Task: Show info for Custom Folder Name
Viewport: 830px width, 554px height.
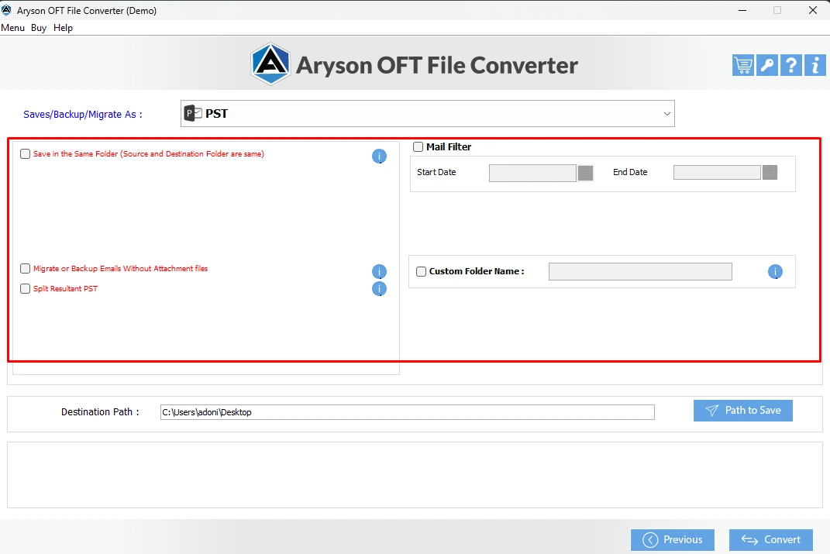Action: (x=775, y=272)
